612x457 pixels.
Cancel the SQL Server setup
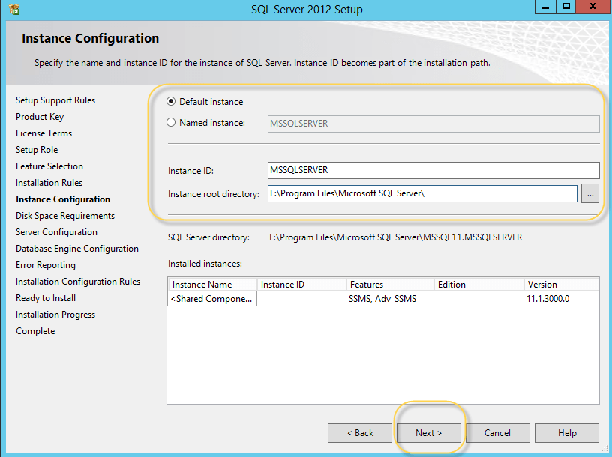click(x=497, y=433)
